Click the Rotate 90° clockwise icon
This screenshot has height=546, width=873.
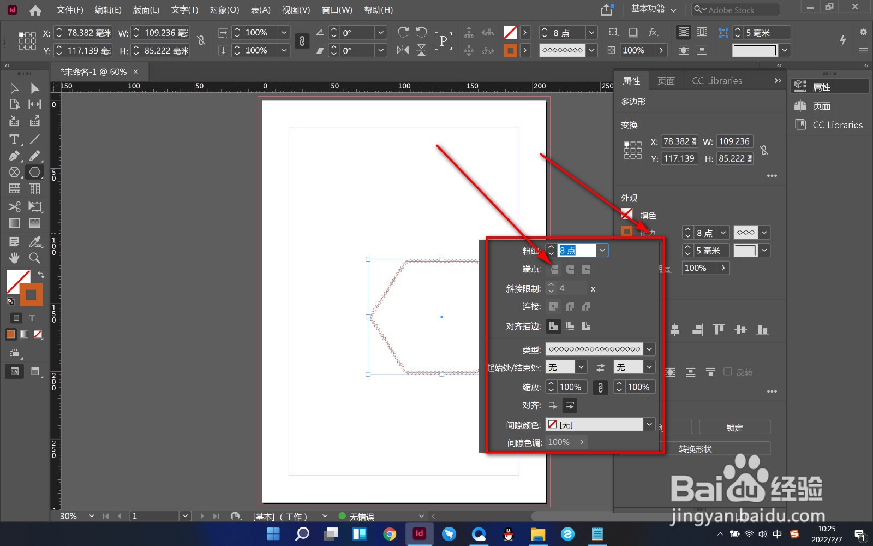click(x=403, y=32)
